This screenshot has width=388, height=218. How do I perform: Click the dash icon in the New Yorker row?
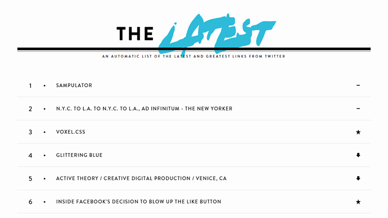358,109
